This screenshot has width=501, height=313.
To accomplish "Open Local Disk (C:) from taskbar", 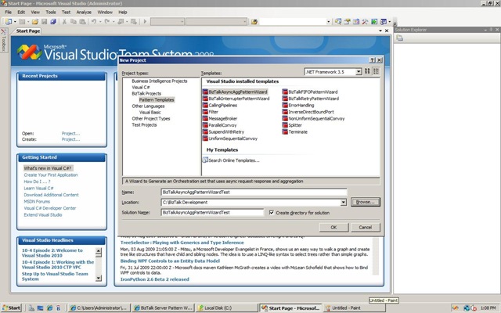I will point(226,308).
